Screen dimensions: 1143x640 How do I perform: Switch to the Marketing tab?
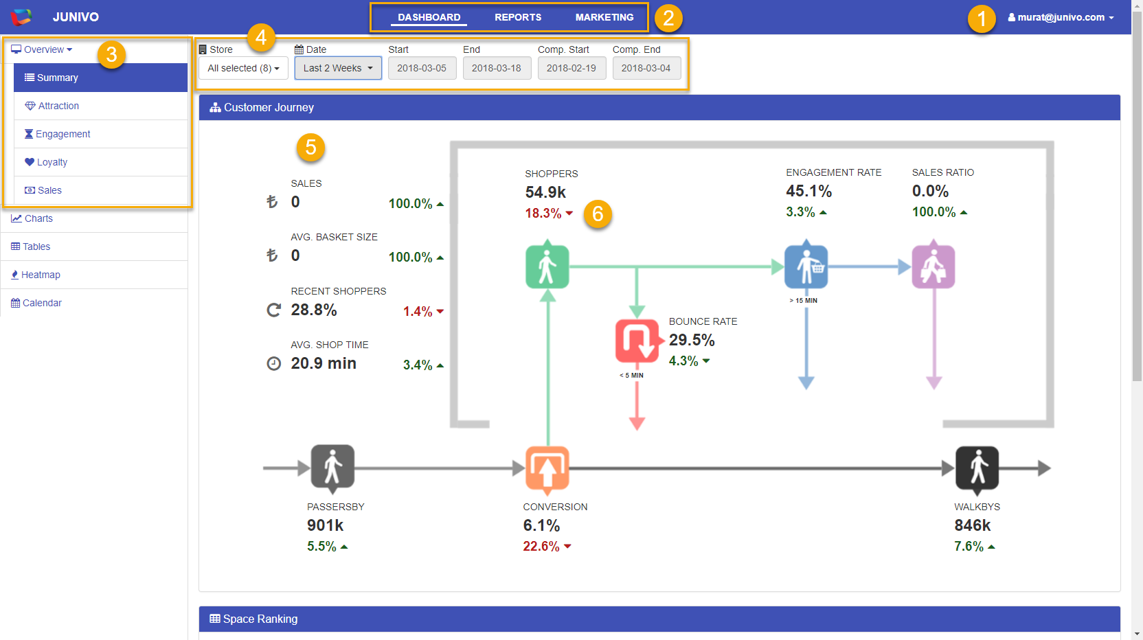(604, 17)
